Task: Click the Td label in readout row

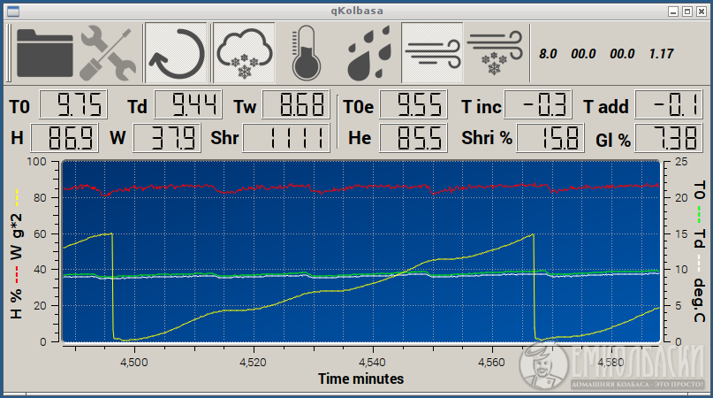Action: [137, 107]
